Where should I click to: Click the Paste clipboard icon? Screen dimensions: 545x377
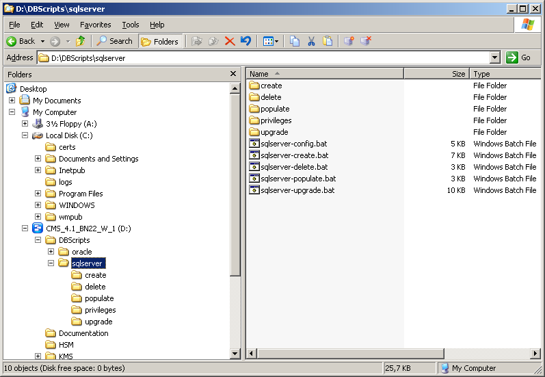(x=328, y=41)
